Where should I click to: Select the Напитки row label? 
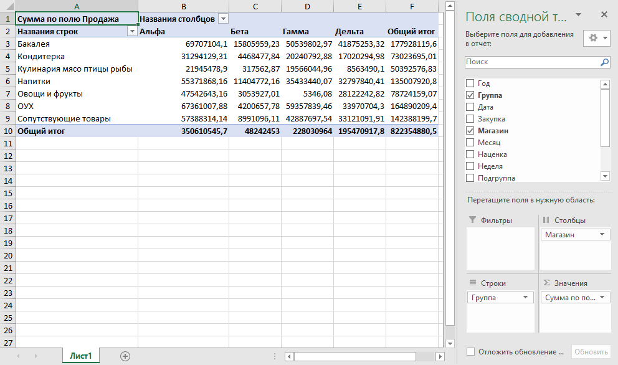77,81
